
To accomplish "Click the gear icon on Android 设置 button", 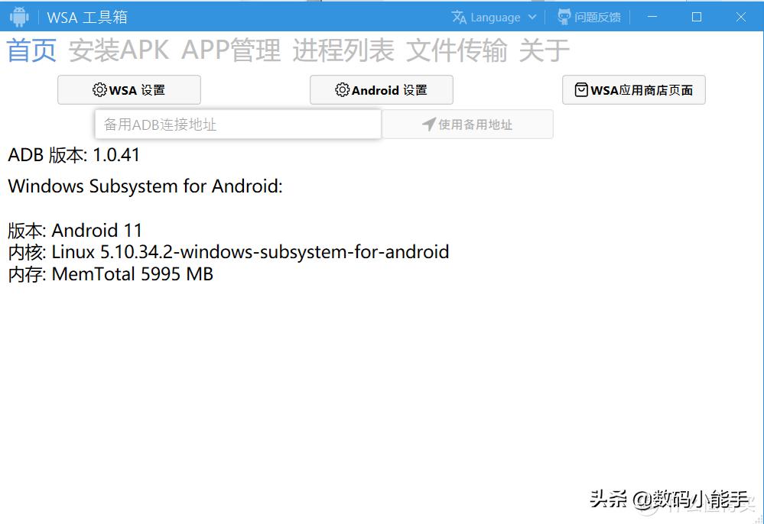I will click(x=341, y=89).
